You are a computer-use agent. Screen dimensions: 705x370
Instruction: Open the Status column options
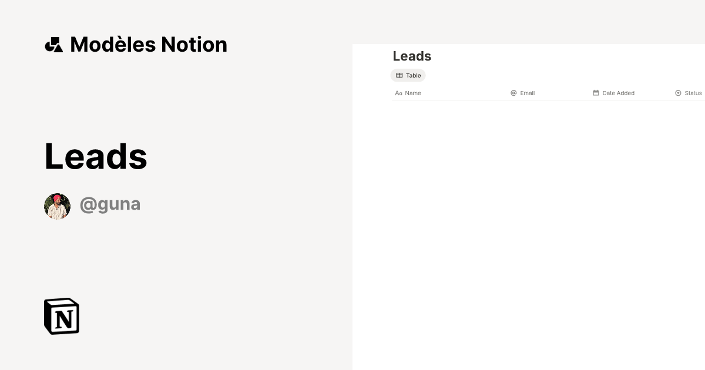click(x=693, y=93)
